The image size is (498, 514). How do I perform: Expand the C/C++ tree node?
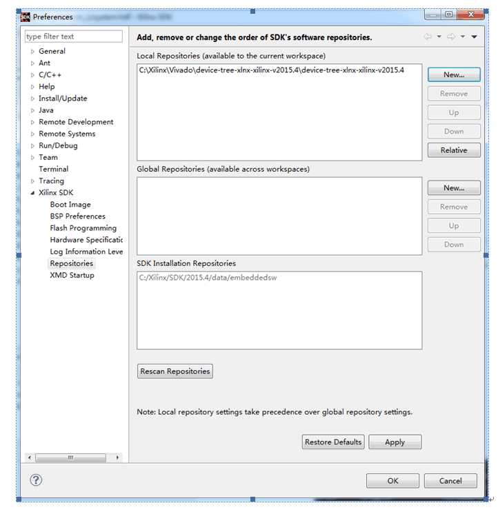coord(32,74)
